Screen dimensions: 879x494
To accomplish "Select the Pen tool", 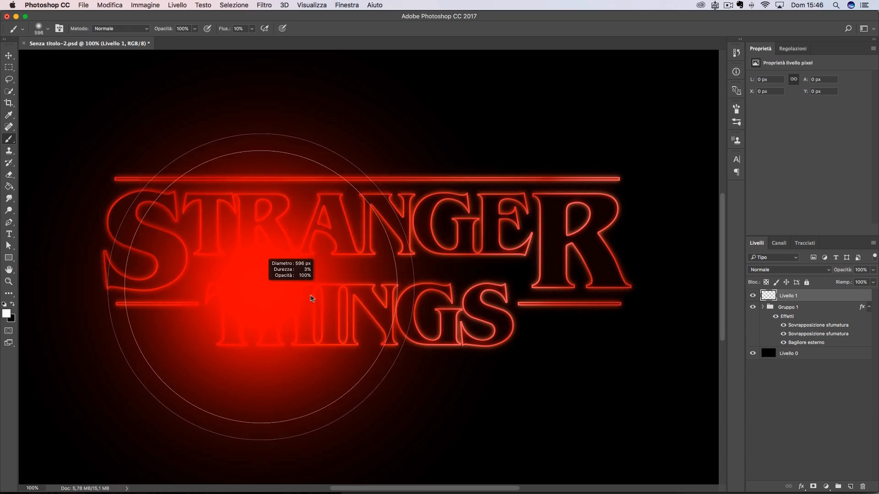I will [x=9, y=222].
